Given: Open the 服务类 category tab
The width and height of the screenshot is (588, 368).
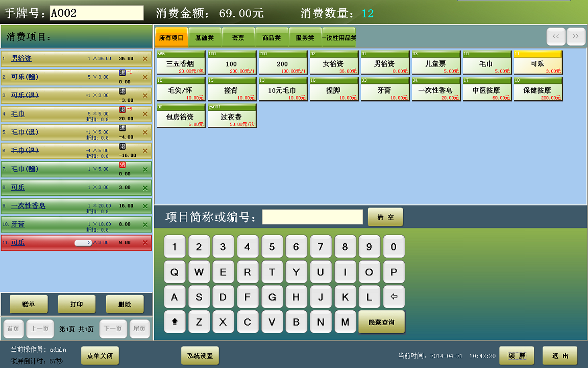Looking at the screenshot, I should pyautogui.click(x=305, y=38).
